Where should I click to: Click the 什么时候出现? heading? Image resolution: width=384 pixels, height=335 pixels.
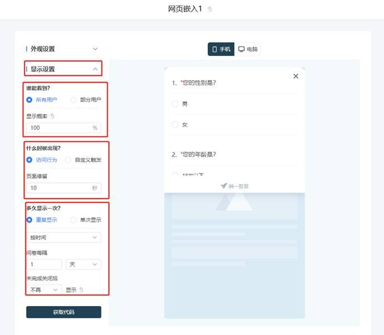43,148
